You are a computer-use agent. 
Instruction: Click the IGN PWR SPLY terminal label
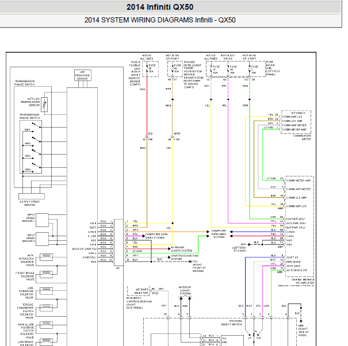(296, 219)
